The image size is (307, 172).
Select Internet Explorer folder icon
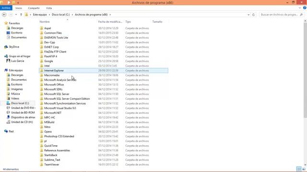tap(42, 70)
